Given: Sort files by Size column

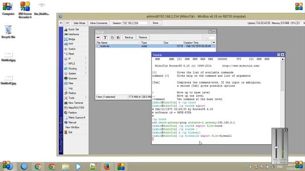Looking at the screenshot, I should point(173,42).
